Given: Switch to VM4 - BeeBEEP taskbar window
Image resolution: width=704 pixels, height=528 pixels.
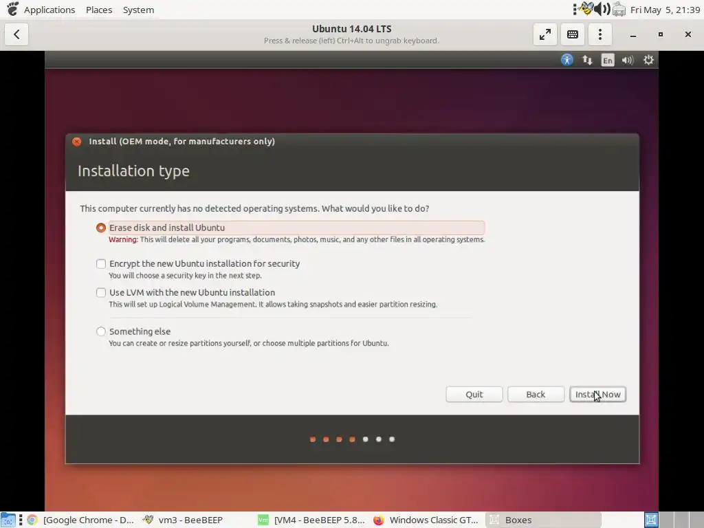Looking at the screenshot, I should click(311, 520).
